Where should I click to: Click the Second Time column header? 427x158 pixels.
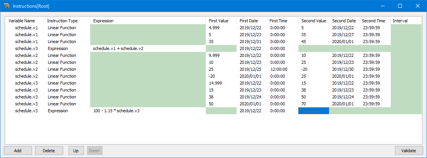[375, 21]
